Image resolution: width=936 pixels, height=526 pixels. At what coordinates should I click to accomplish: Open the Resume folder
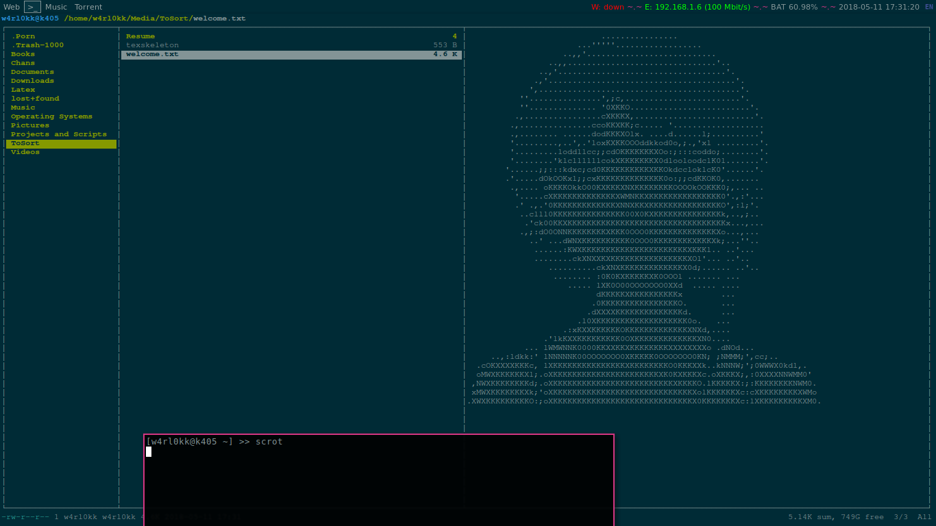140,36
